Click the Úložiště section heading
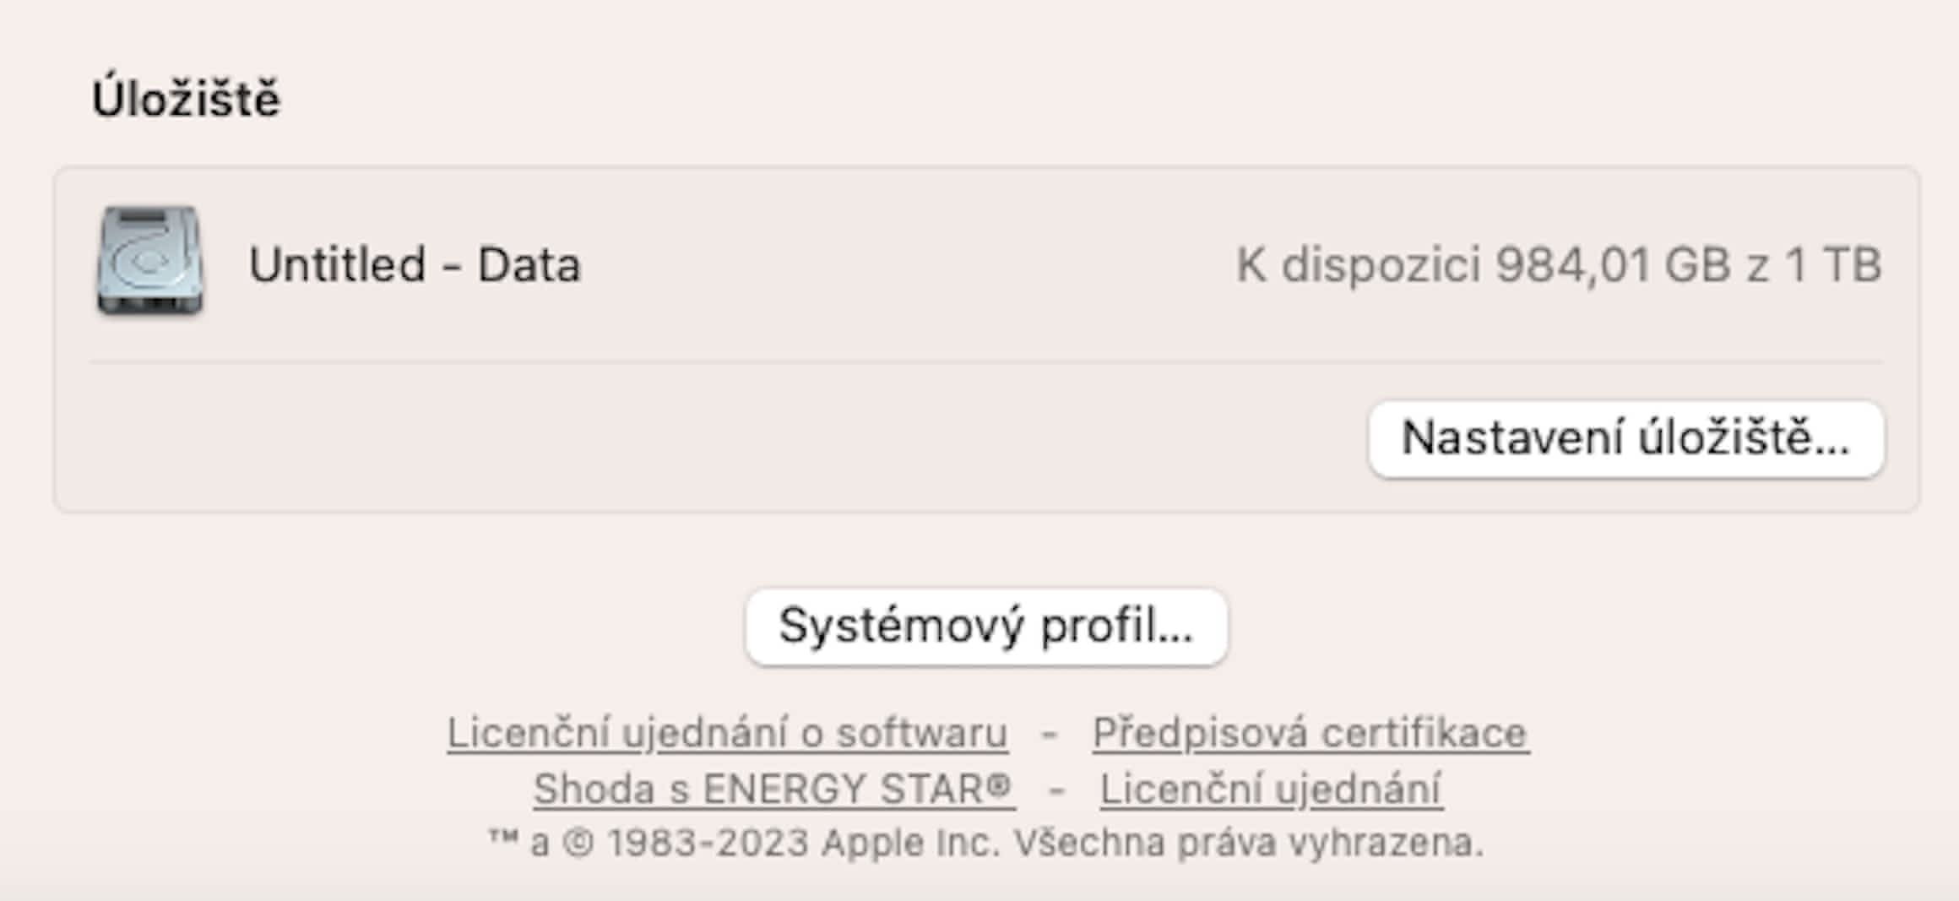This screenshot has height=901, width=1959. 186,99
